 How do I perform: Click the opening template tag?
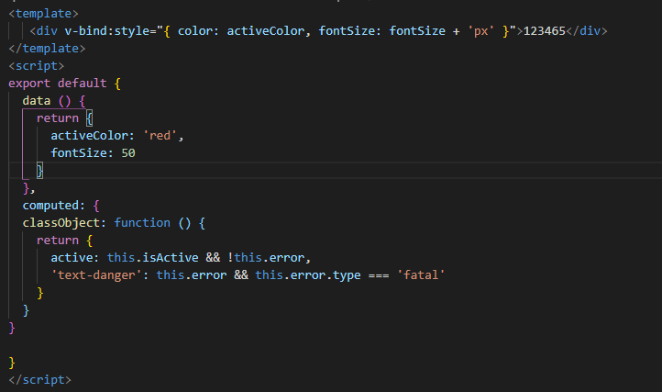tap(43, 14)
